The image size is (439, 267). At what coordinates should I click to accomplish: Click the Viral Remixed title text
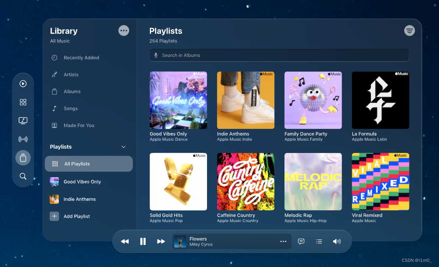tap(367, 215)
